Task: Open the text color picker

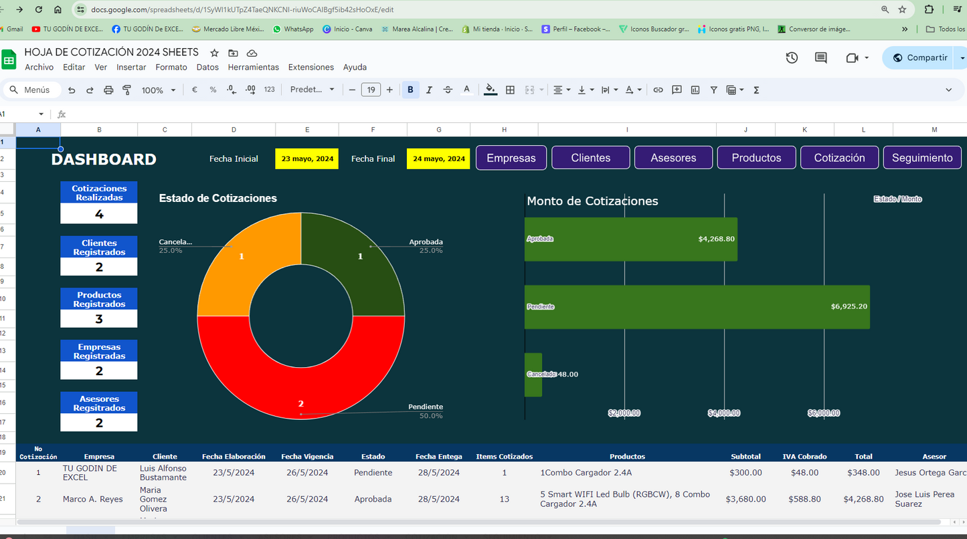Action: [x=466, y=90]
